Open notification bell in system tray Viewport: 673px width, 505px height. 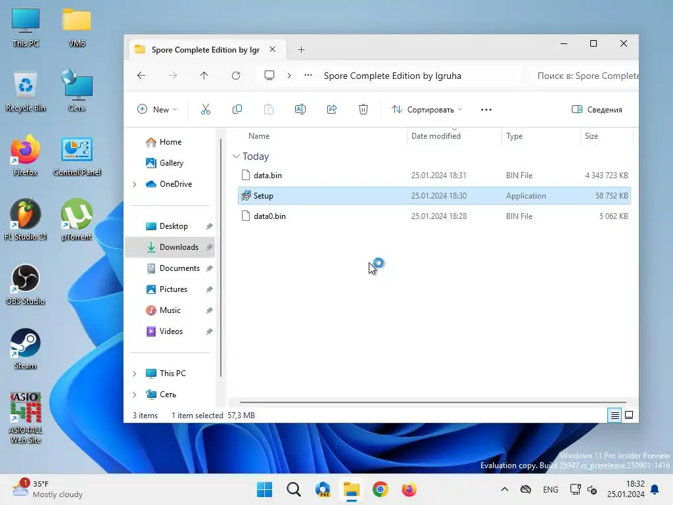(x=655, y=489)
